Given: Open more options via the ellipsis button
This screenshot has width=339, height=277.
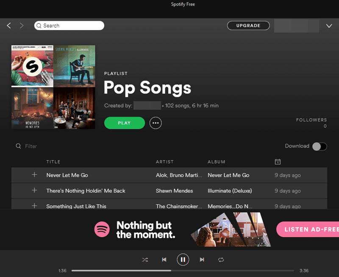Looking at the screenshot, I should (156, 123).
